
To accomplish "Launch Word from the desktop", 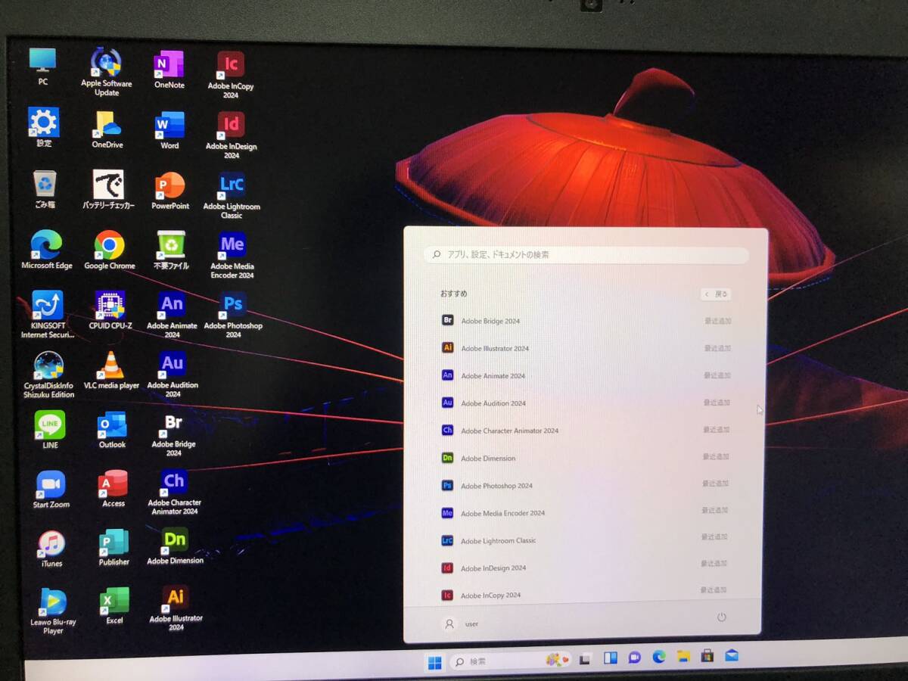I will (169, 130).
